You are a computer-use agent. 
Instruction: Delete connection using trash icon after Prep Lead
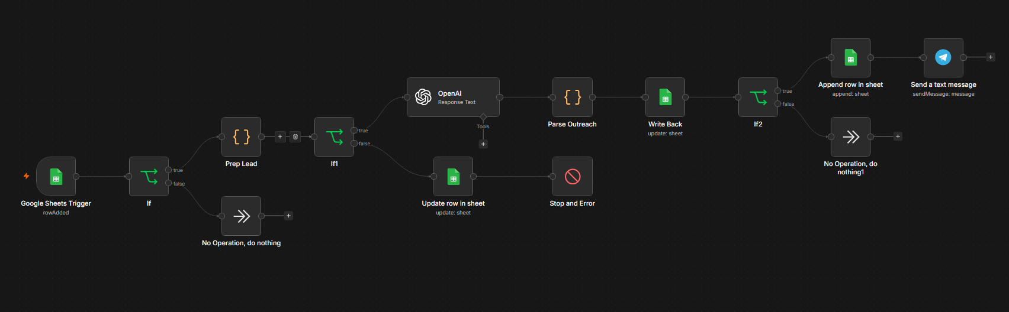pos(295,136)
